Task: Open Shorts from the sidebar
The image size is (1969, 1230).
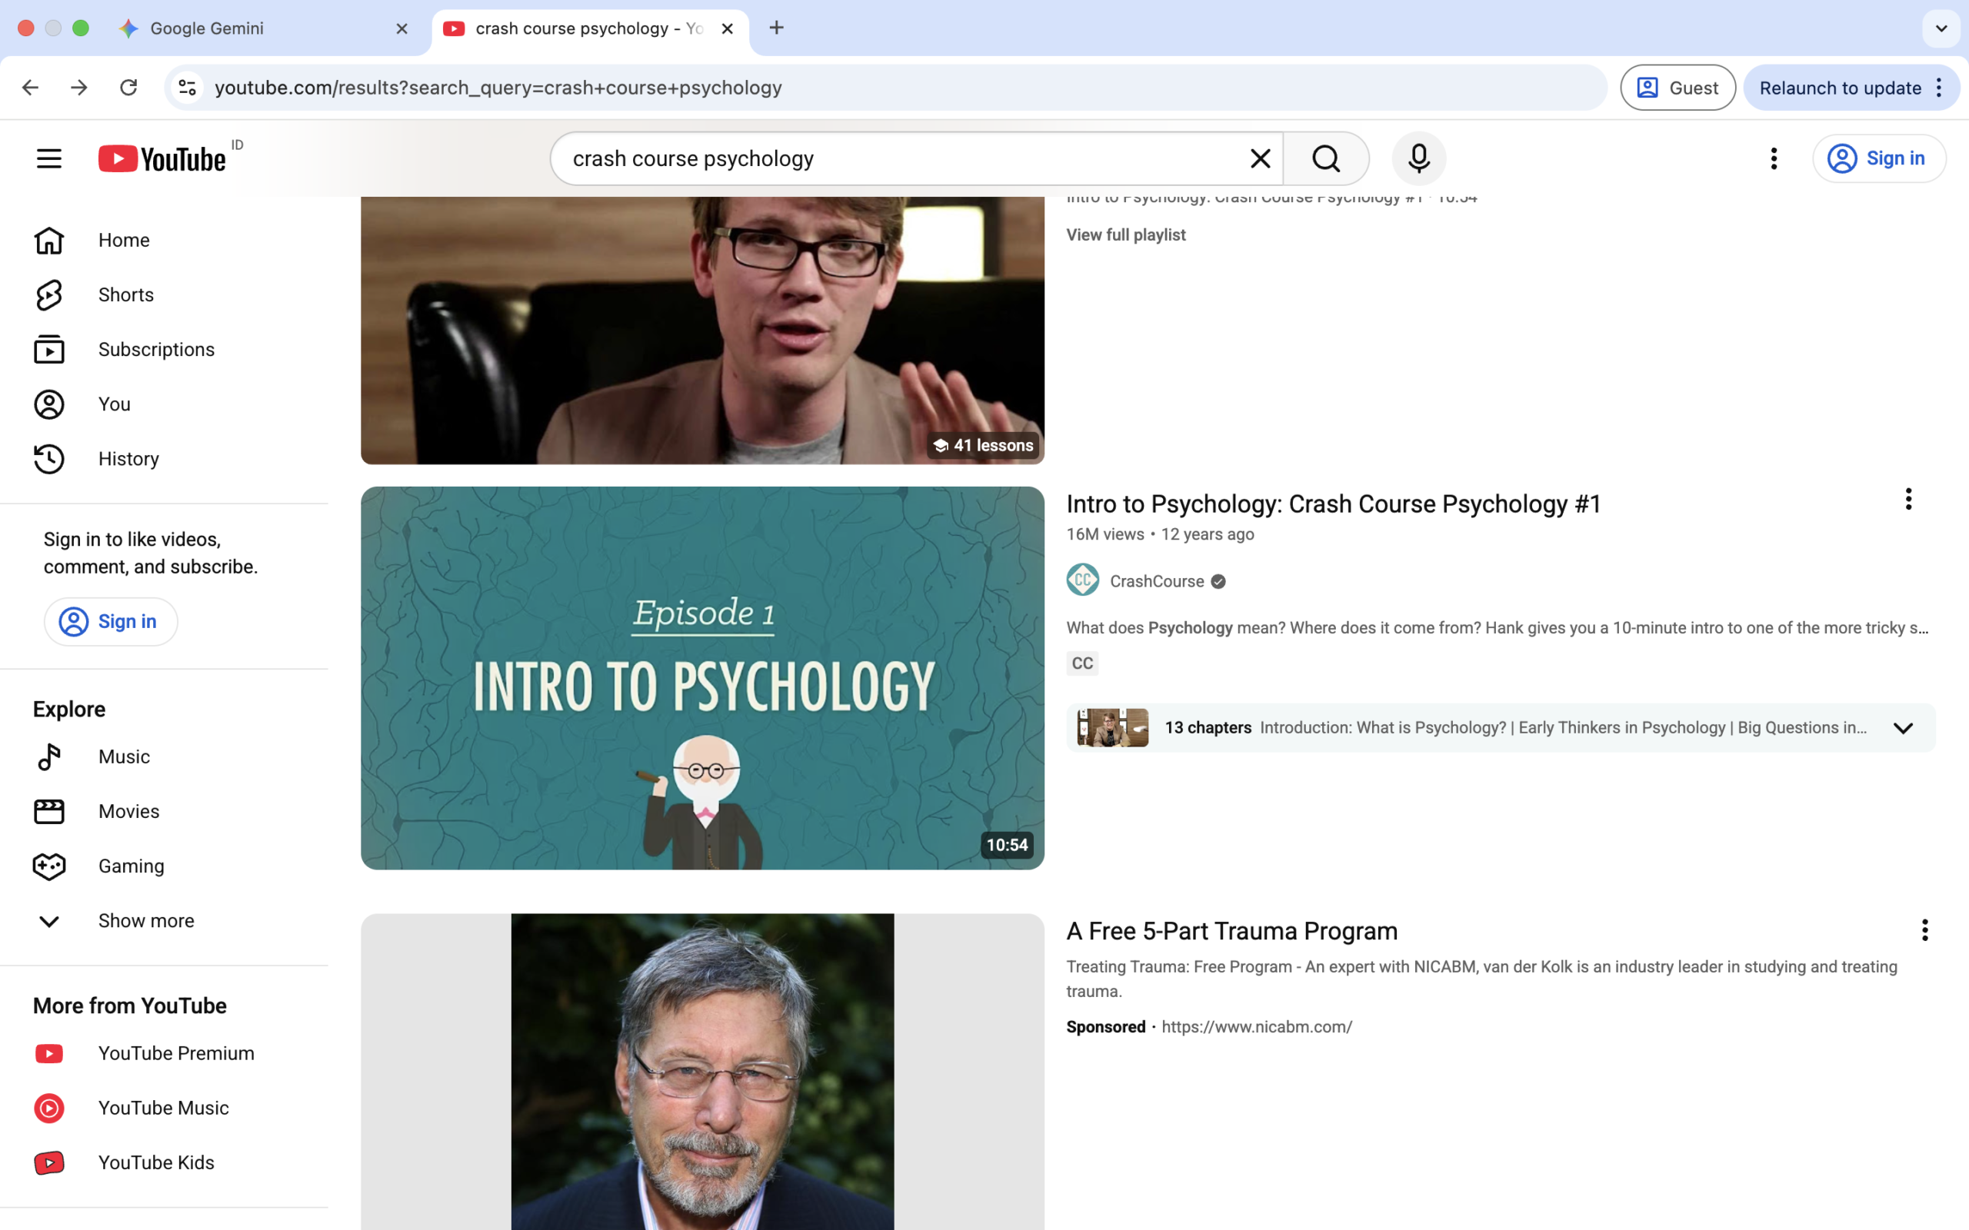Action: point(125,294)
